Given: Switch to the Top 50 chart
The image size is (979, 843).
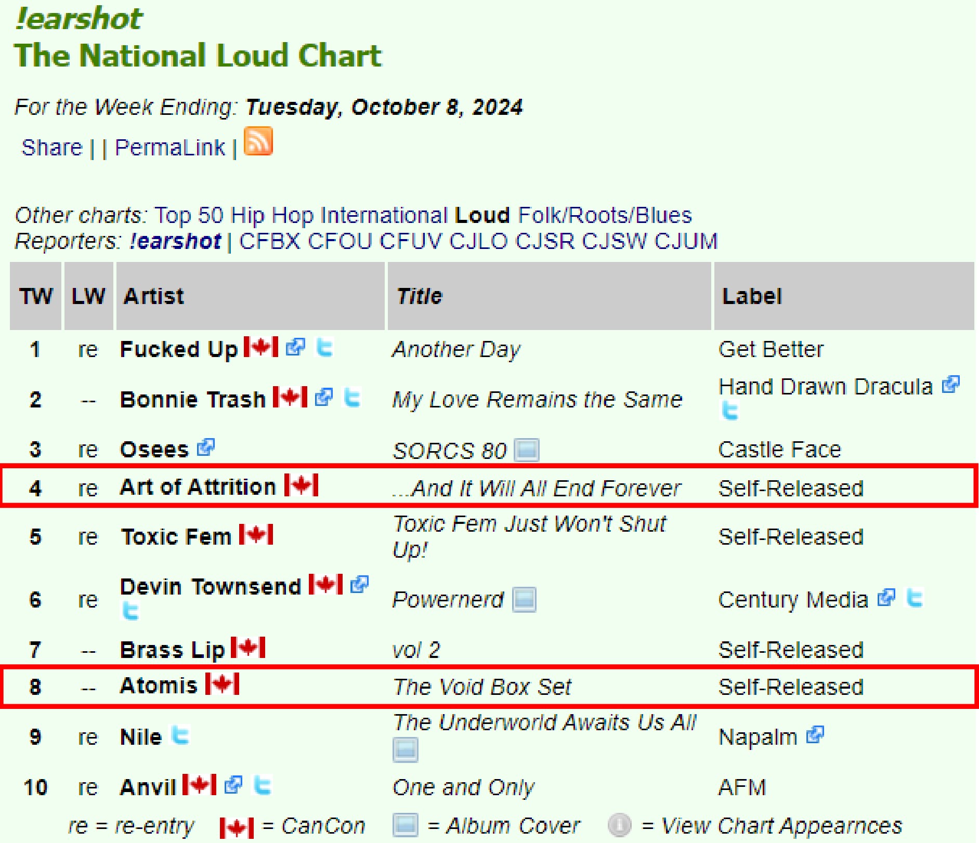Looking at the screenshot, I should pyautogui.click(x=189, y=215).
